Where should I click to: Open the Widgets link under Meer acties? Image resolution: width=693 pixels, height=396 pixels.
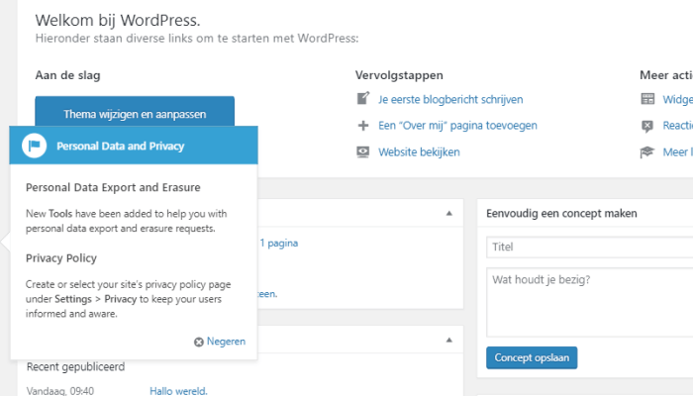[x=677, y=99]
